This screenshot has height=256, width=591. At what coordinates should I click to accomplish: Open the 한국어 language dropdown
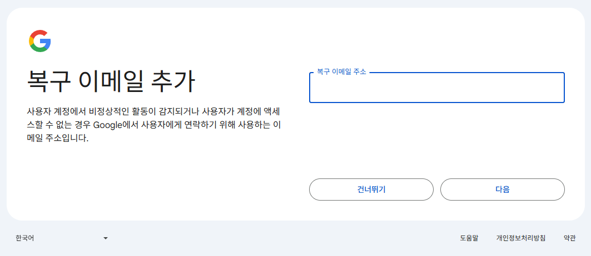(62, 238)
